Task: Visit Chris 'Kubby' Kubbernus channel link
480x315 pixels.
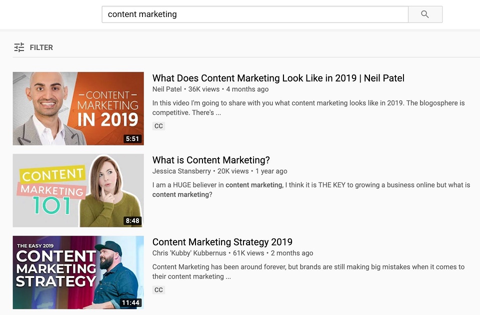Action: pyautogui.click(x=189, y=253)
